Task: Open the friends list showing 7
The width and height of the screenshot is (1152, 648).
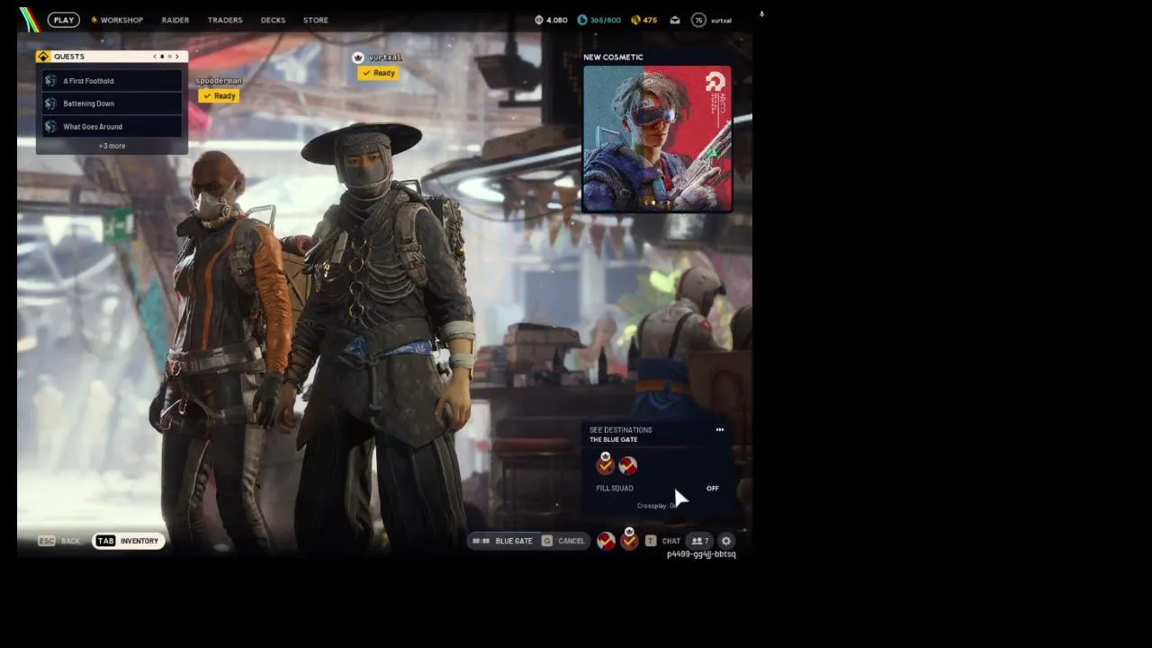Action: (699, 541)
